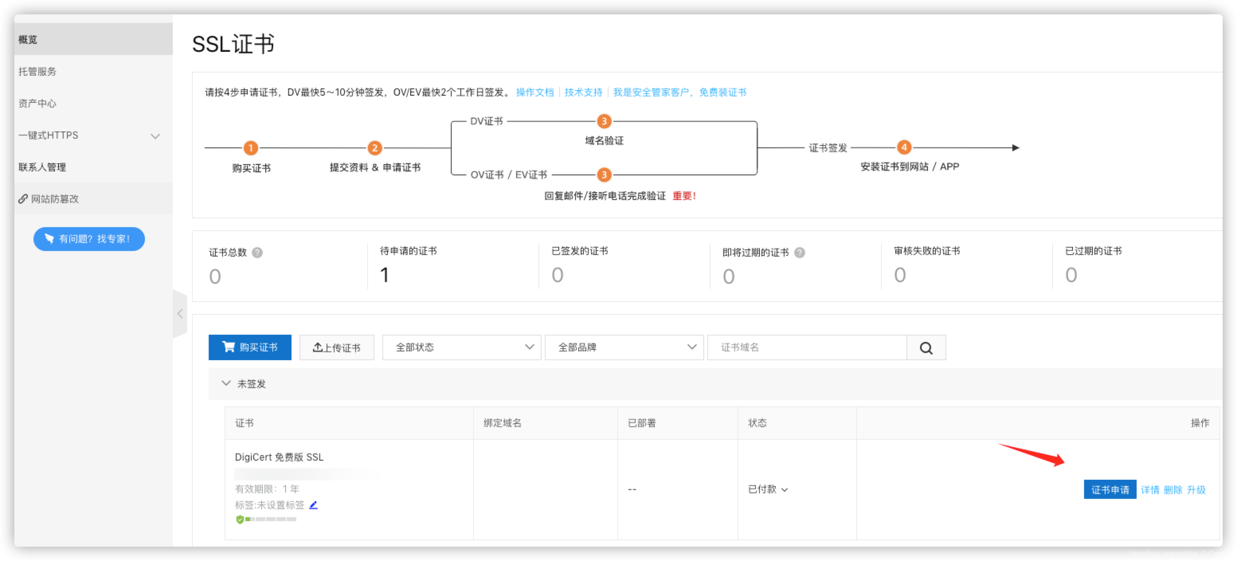Image resolution: width=1237 pixels, height=561 pixels.
Task: Click the 证书域名 search input field
Action: (x=807, y=348)
